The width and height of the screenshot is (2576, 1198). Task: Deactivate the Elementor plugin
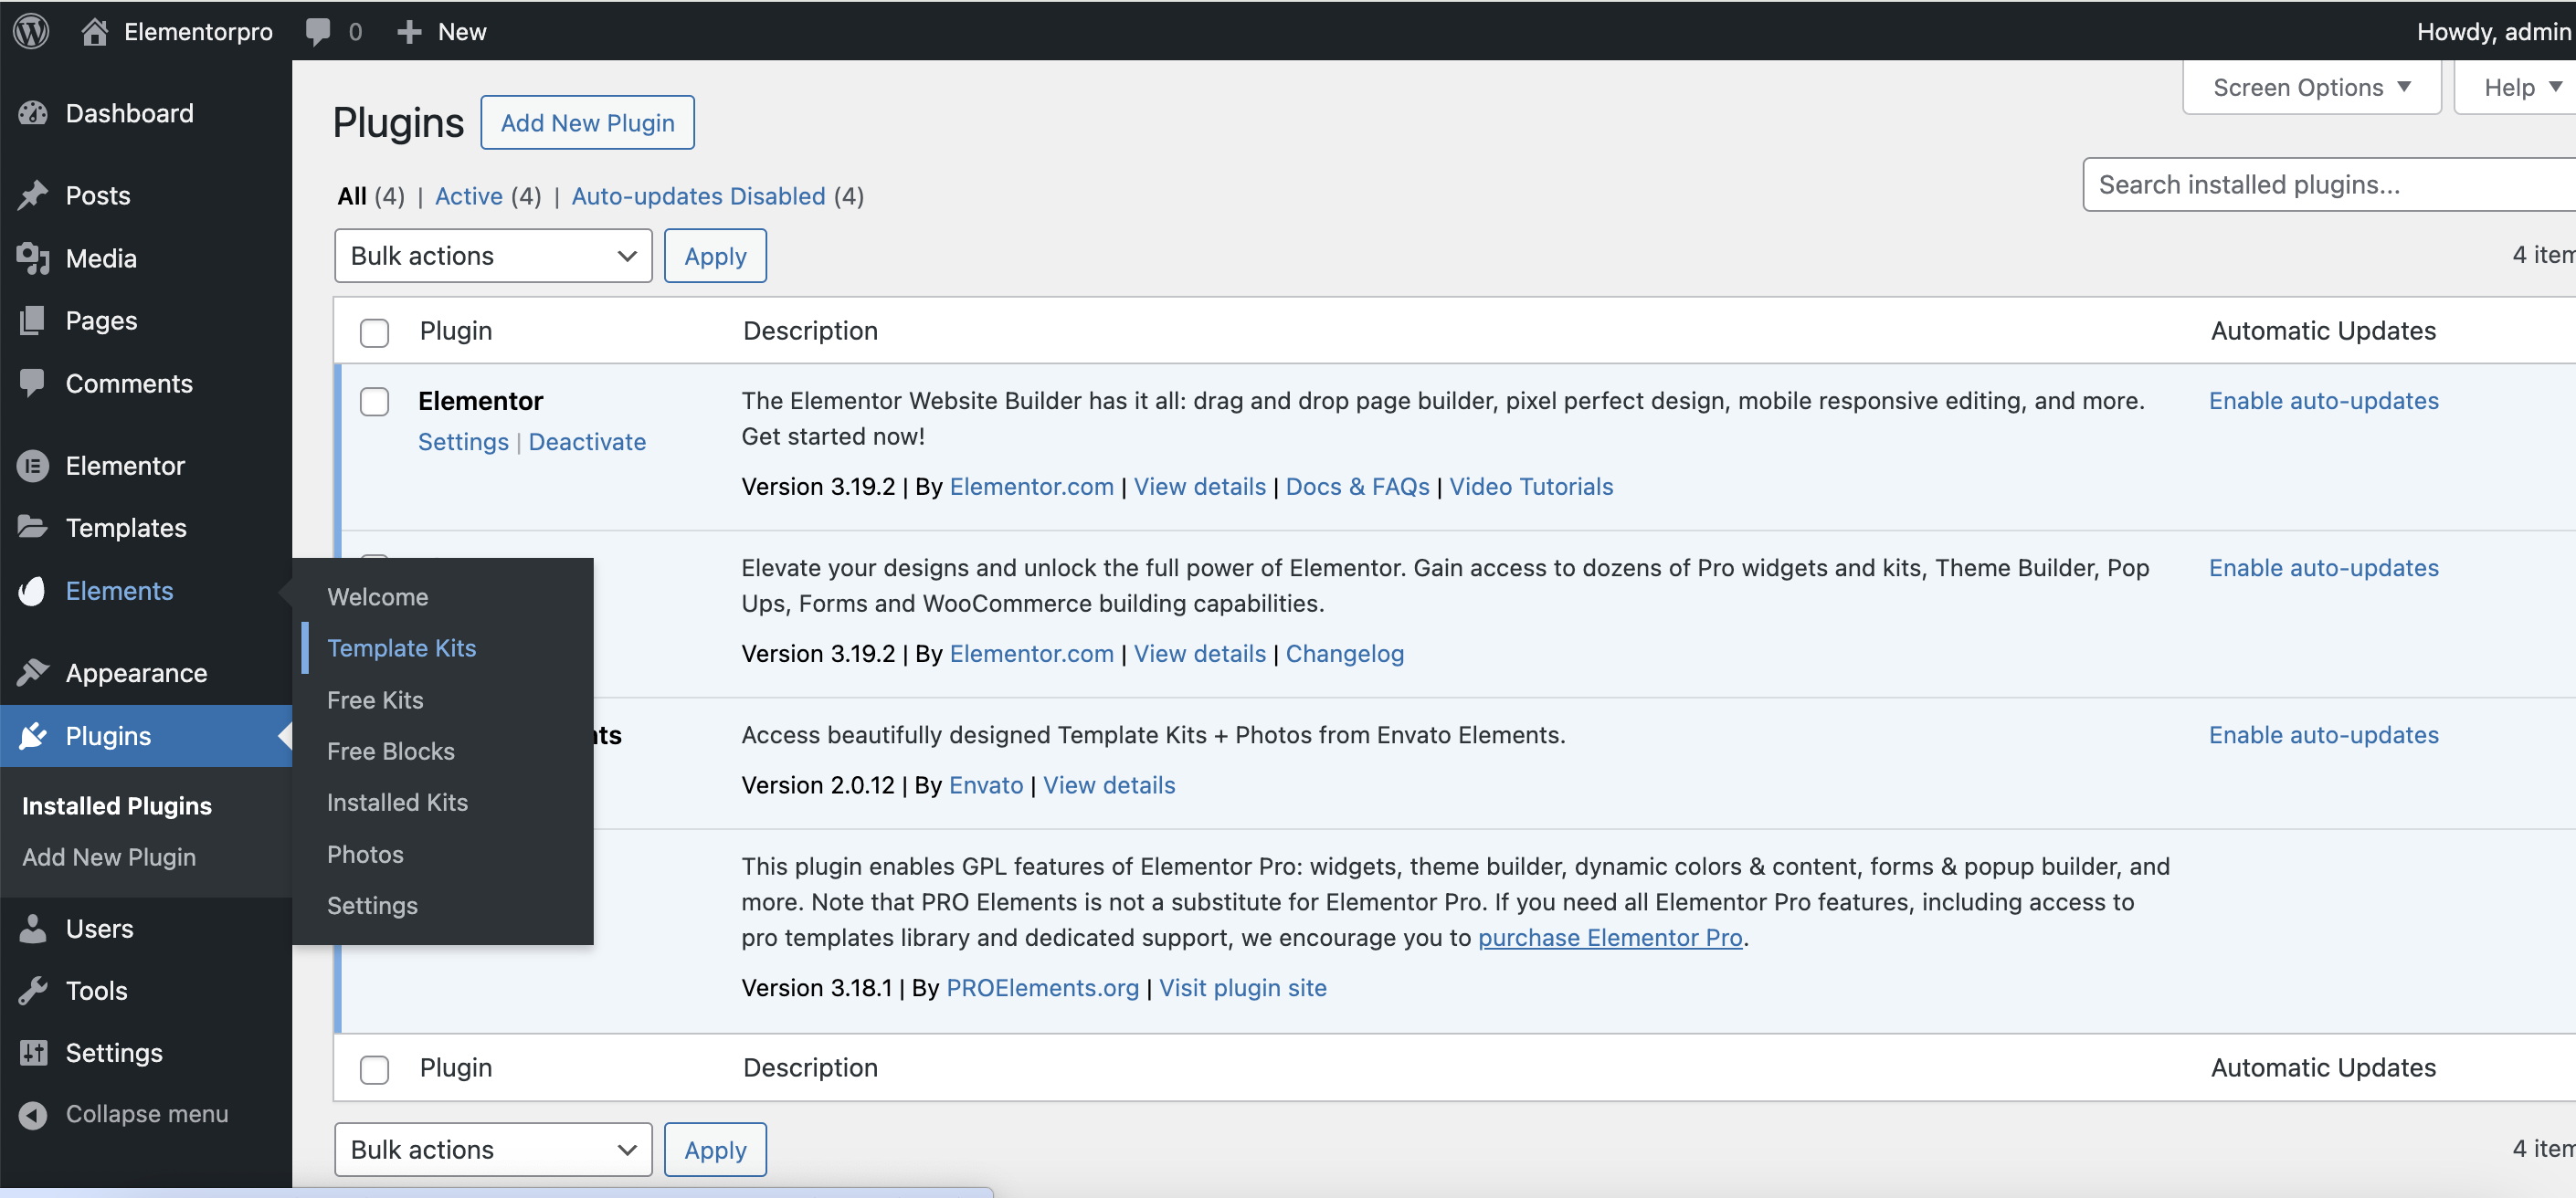point(587,442)
